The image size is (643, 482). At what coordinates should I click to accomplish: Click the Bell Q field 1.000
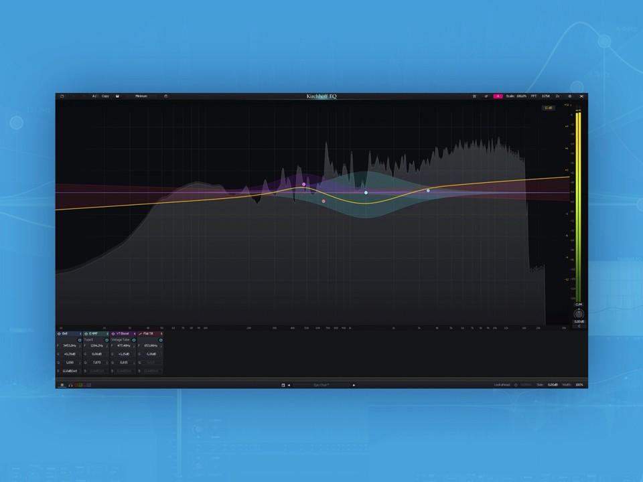(70, 363)
